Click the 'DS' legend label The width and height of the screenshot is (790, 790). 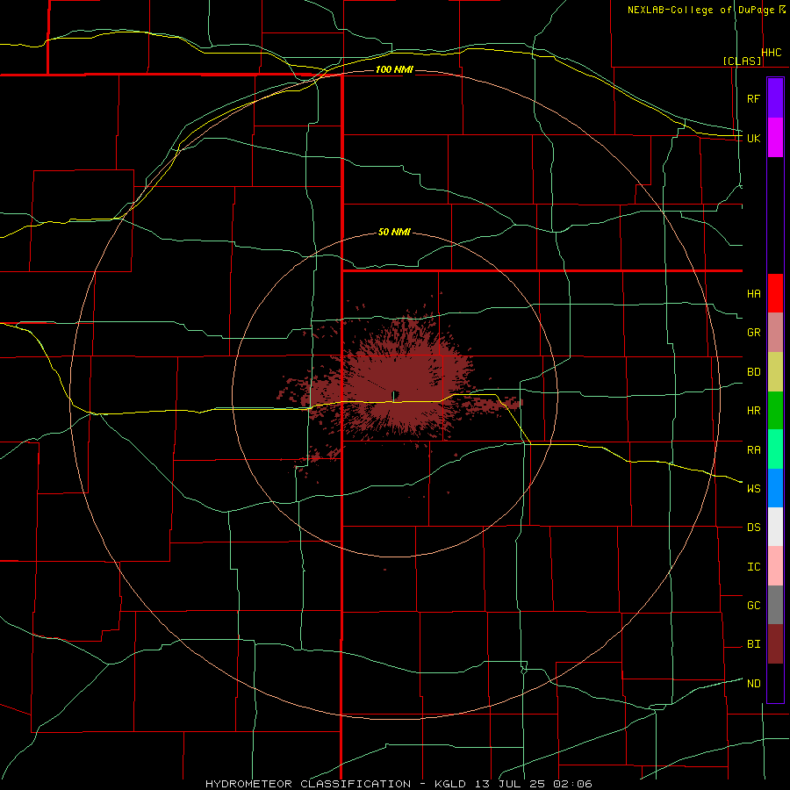click(754, 527)
